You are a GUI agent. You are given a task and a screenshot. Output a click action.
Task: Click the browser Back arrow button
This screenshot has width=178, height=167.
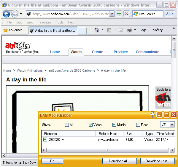tap(6, 14)
